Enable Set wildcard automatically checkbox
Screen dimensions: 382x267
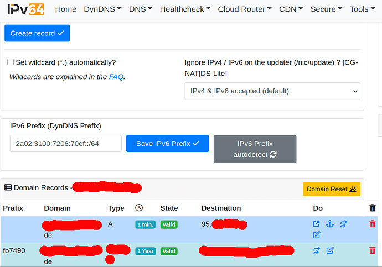[11, 62]
